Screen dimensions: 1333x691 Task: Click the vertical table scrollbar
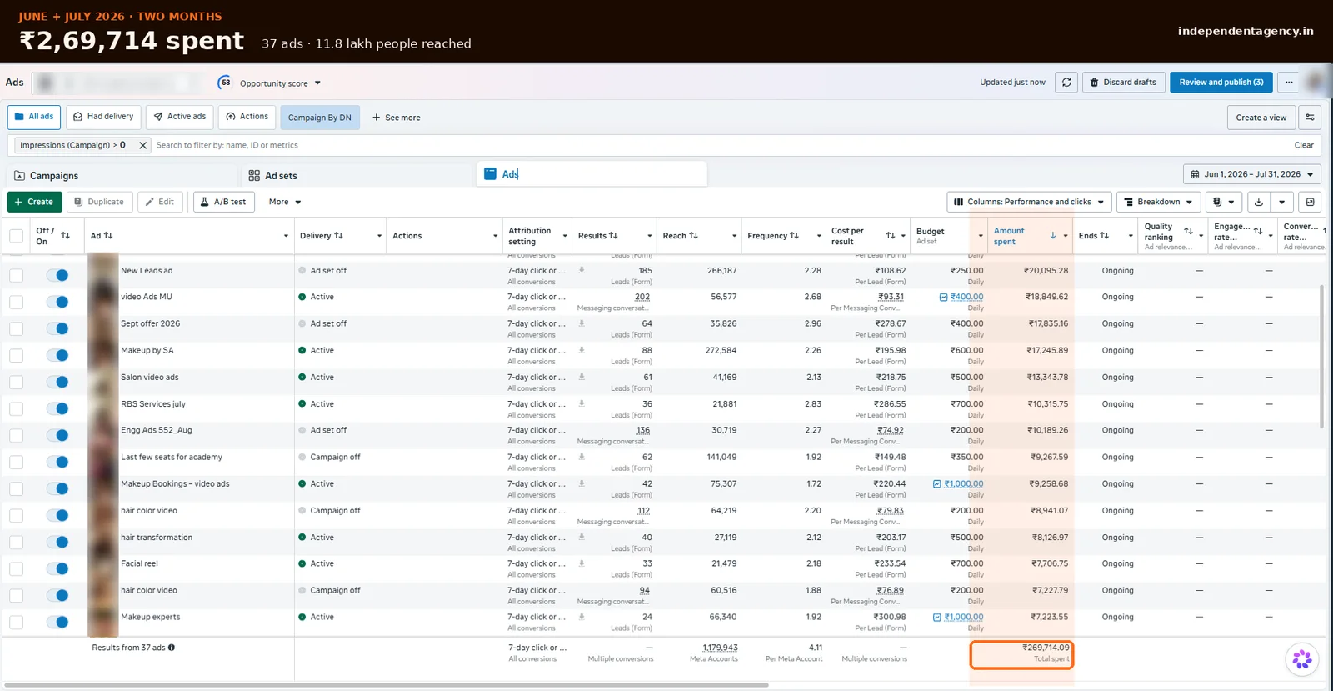[1321, 357]
